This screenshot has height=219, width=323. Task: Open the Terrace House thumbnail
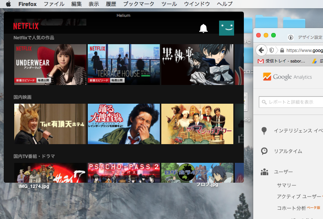coord(124,64)
